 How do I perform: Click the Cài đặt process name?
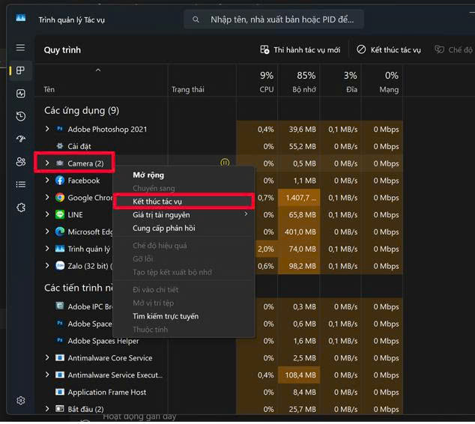click(79, 146)
